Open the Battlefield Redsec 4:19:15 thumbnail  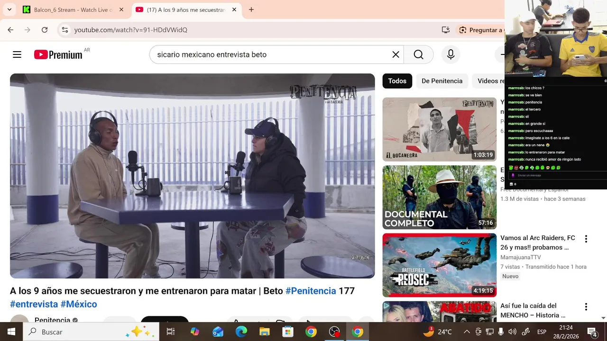click(440, 265)
